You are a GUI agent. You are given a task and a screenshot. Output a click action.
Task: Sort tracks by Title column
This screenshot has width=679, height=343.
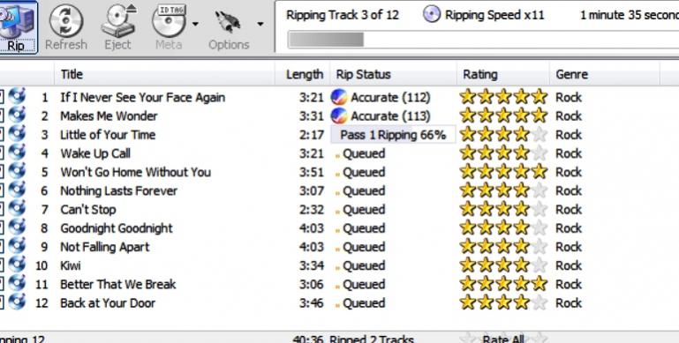click(164, 74)
